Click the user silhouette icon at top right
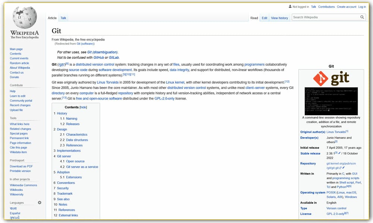Image resolution: width=373 pixels, height=223 pixels. click(290, 6)
